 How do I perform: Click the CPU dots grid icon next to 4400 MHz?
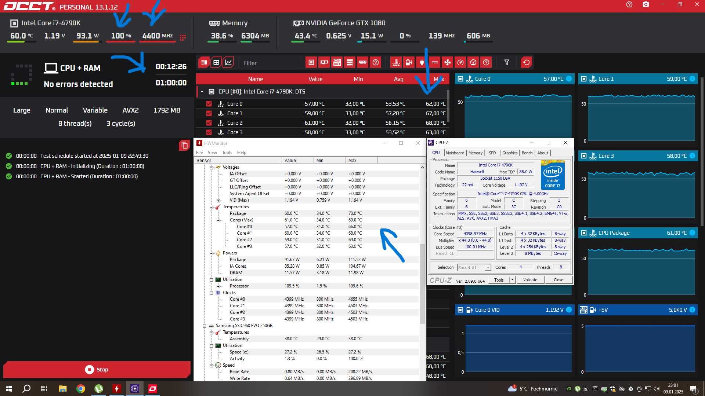coord(182,37)
